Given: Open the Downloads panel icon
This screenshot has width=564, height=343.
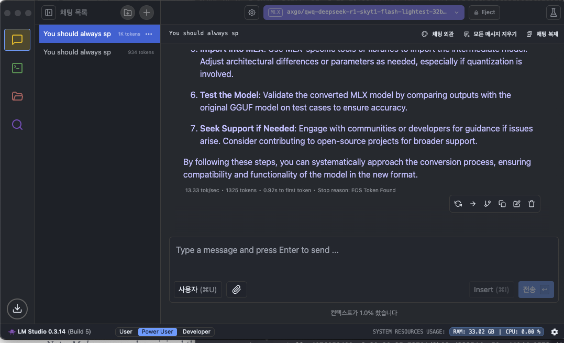Looking at the screenshot, I should [x=17, y=308].
